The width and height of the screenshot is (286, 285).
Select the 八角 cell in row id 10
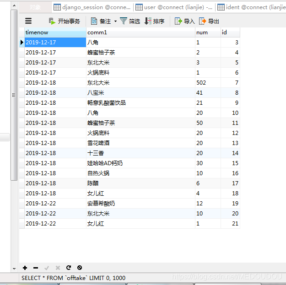140,113
